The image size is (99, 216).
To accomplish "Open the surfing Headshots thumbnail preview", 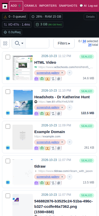I will (x=23, y=102).
